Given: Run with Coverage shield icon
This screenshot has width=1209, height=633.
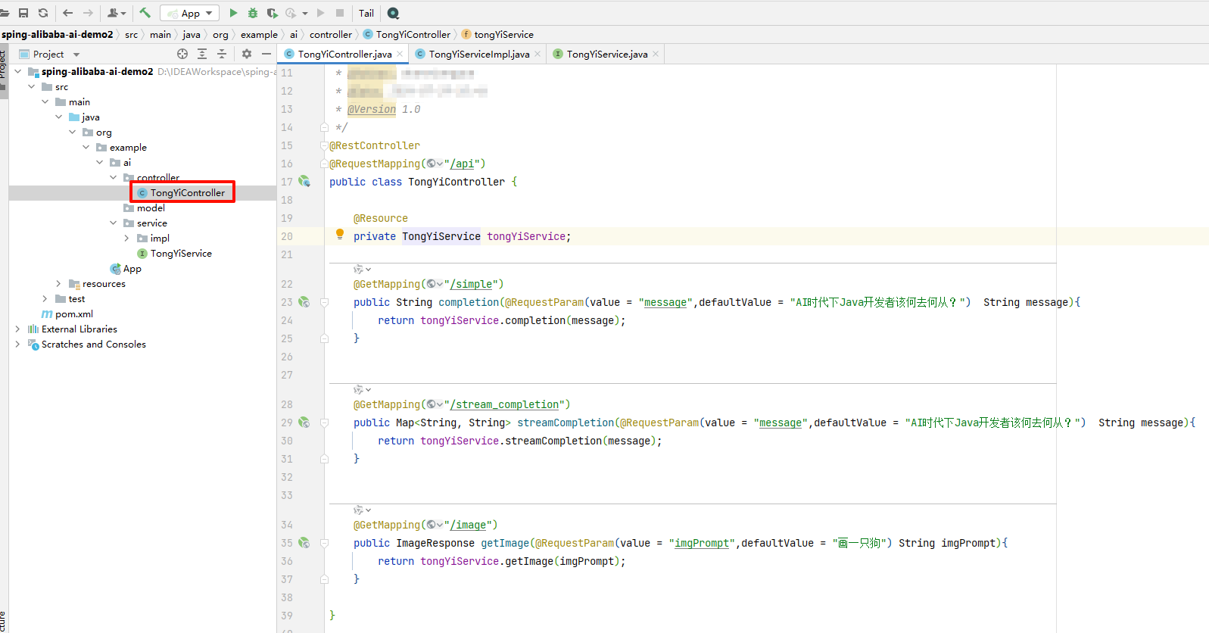Looking at the screenshot, I should click(x=273, y=13).
